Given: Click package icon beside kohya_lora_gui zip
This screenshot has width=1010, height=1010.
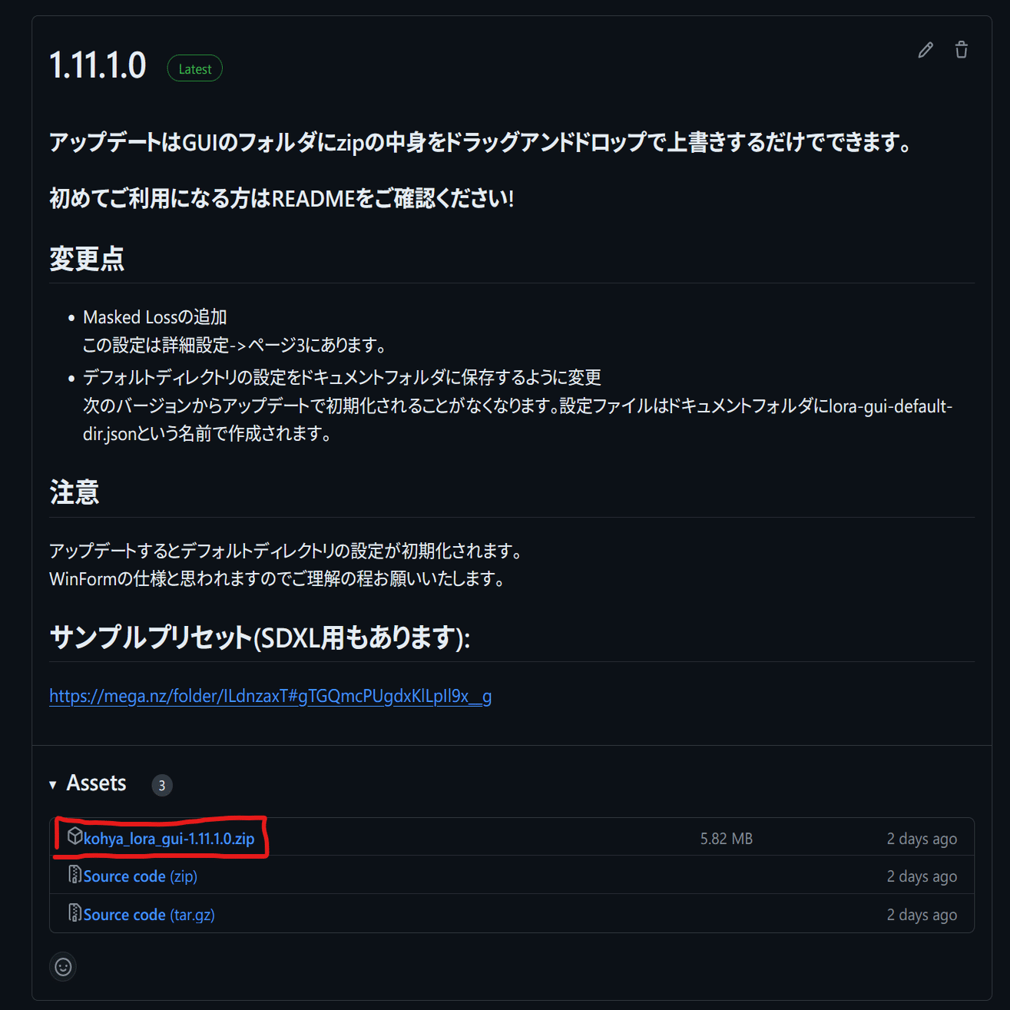Looking at the screenshot, I should pos(75,836).
